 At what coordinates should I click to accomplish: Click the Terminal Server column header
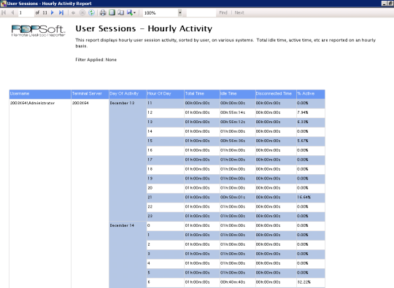pos(90,94)
